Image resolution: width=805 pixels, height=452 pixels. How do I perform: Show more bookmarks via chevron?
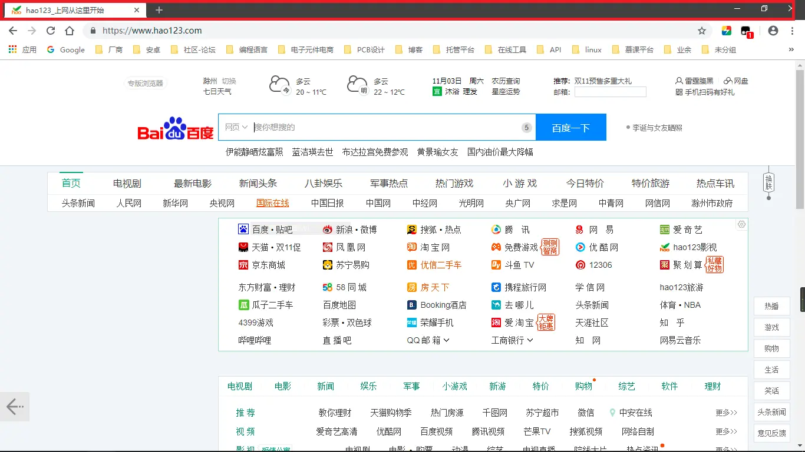tap(791, 49)
